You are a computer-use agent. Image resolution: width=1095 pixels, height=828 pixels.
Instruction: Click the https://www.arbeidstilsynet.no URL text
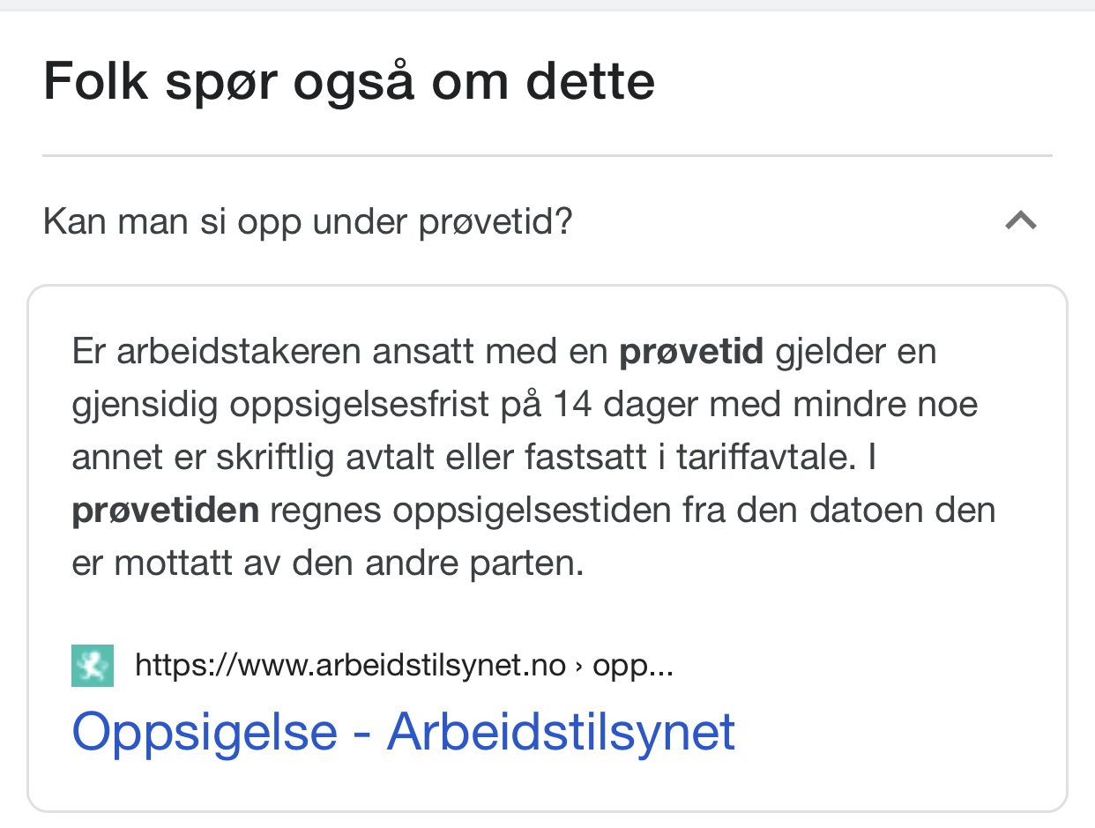point(350,666)
